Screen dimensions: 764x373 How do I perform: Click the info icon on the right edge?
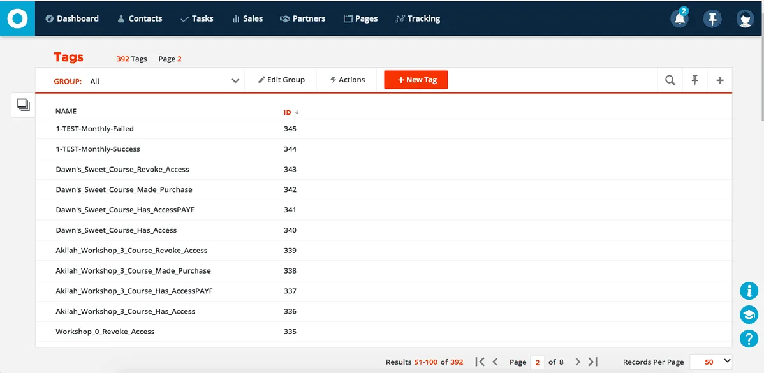pyautogui.click(x=749, y=291)
